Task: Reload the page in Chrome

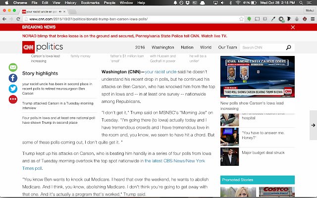Action: [x=18, y=19]
